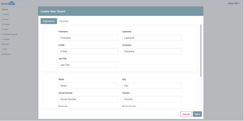Open the Profile sidebar icon
The height and width of the screenshot is (121, 244).
coord(3,15)
